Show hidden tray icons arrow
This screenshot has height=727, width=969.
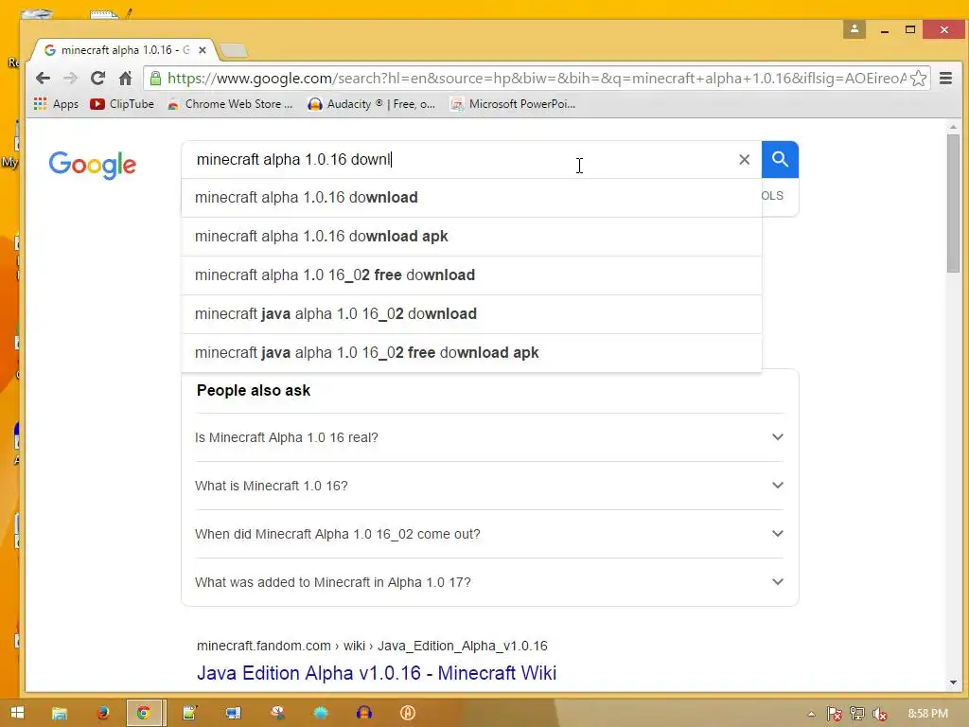(x=811, y=714)
